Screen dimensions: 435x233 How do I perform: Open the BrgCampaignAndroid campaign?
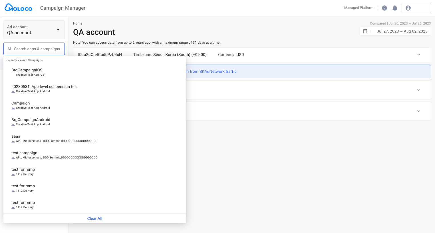coord(31,120)
